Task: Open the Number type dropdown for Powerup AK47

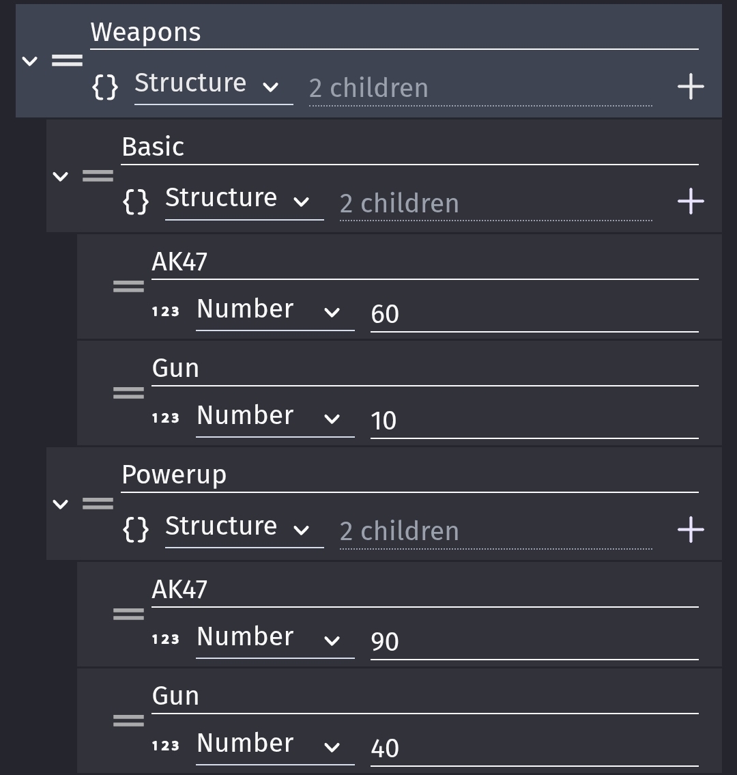Action: tap(275, 640)
